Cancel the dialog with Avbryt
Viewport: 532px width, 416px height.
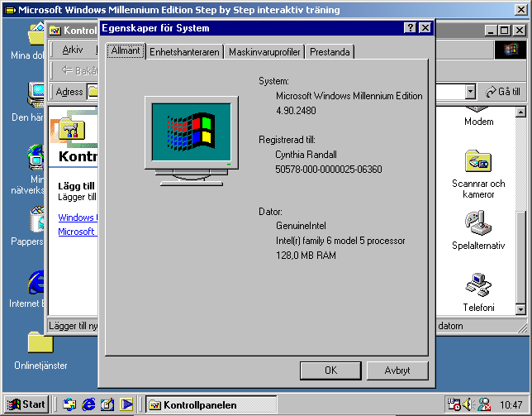click(397, 371)
